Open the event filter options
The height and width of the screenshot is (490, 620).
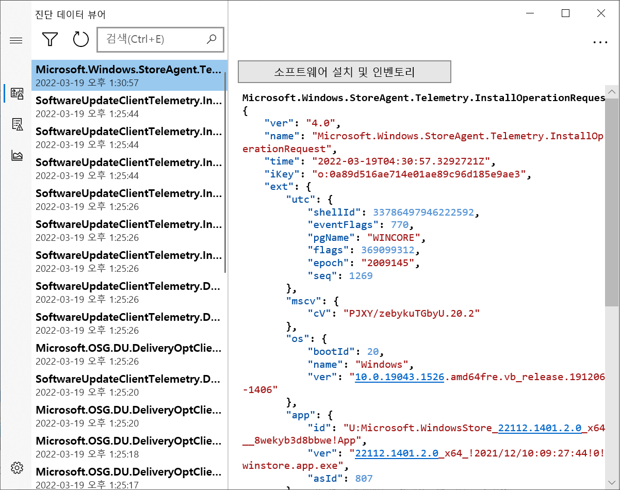(50, 39)
